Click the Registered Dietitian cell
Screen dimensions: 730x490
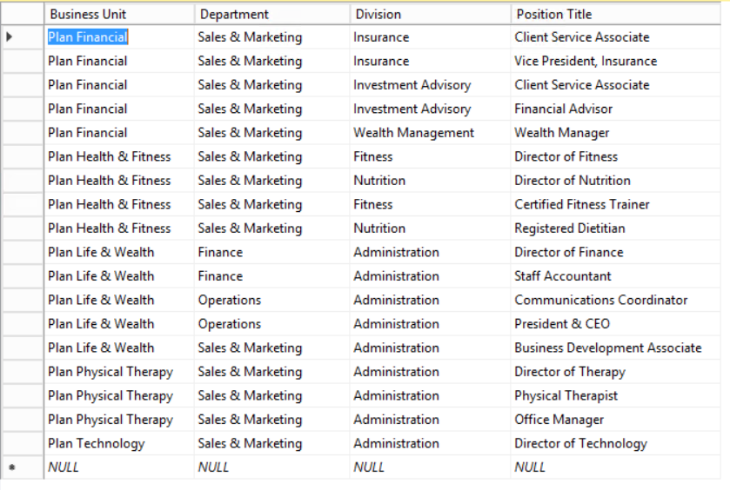coord(569,228)
